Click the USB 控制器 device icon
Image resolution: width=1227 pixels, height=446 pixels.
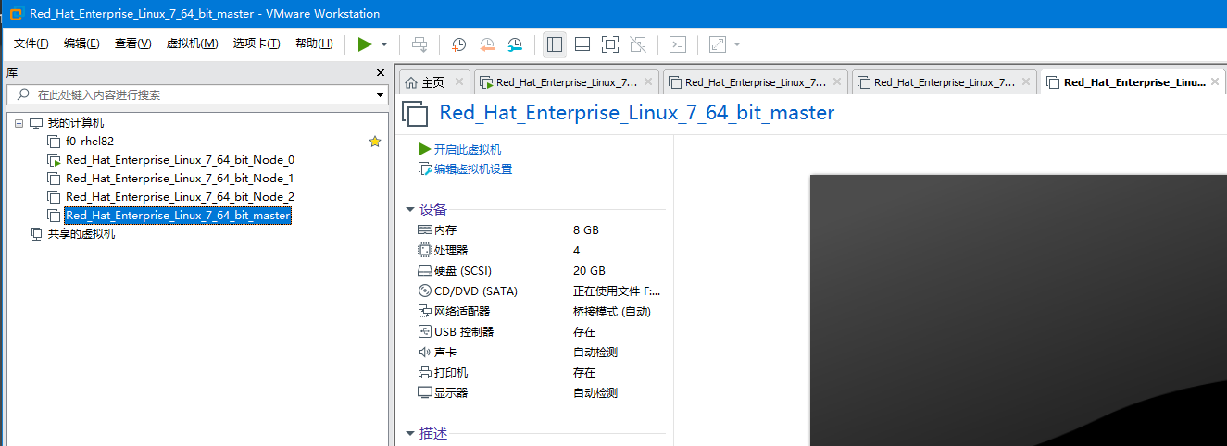[x=425, y=331]
